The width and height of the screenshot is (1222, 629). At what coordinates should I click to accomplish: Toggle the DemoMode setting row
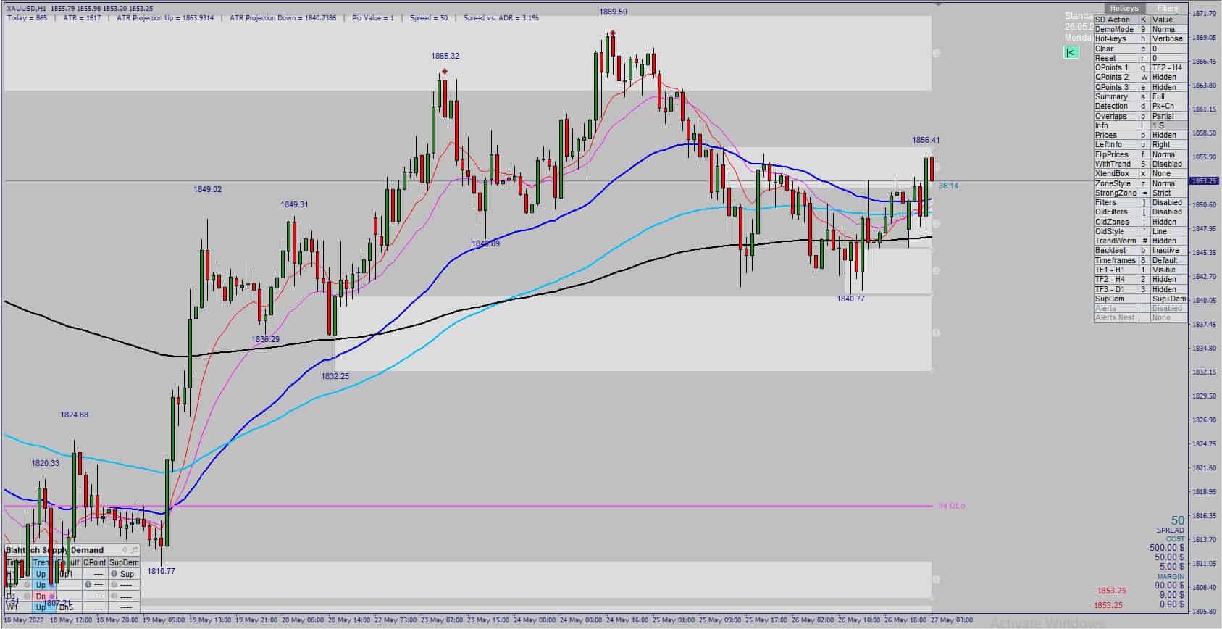pyautogui.click(x=1141, y=29)
